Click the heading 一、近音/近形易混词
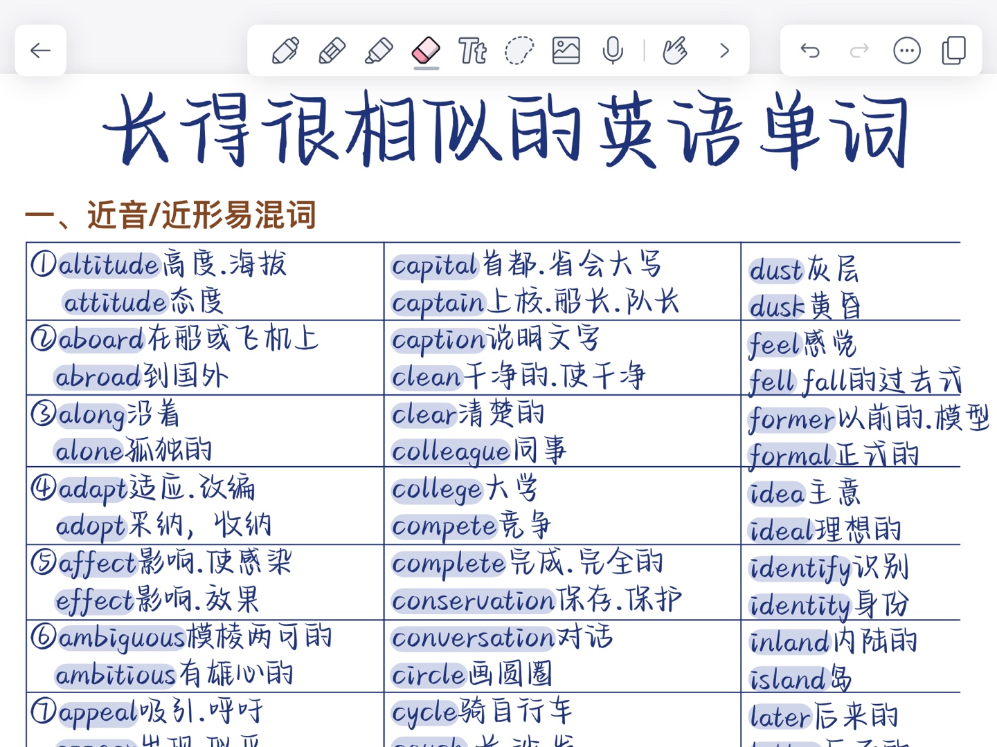 (x=170, y=214)
